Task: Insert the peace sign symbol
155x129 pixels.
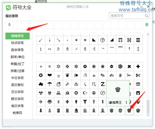Action: (94, 93)
